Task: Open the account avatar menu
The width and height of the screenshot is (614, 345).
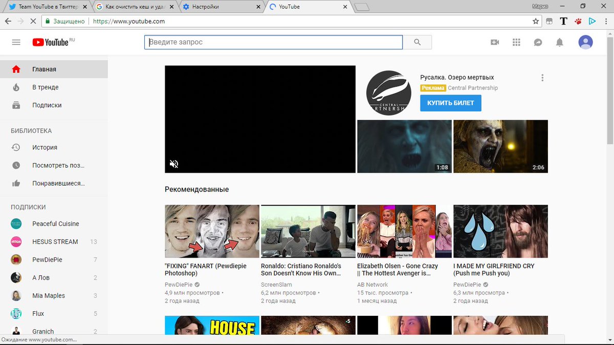Action: (x=586, y=42)
